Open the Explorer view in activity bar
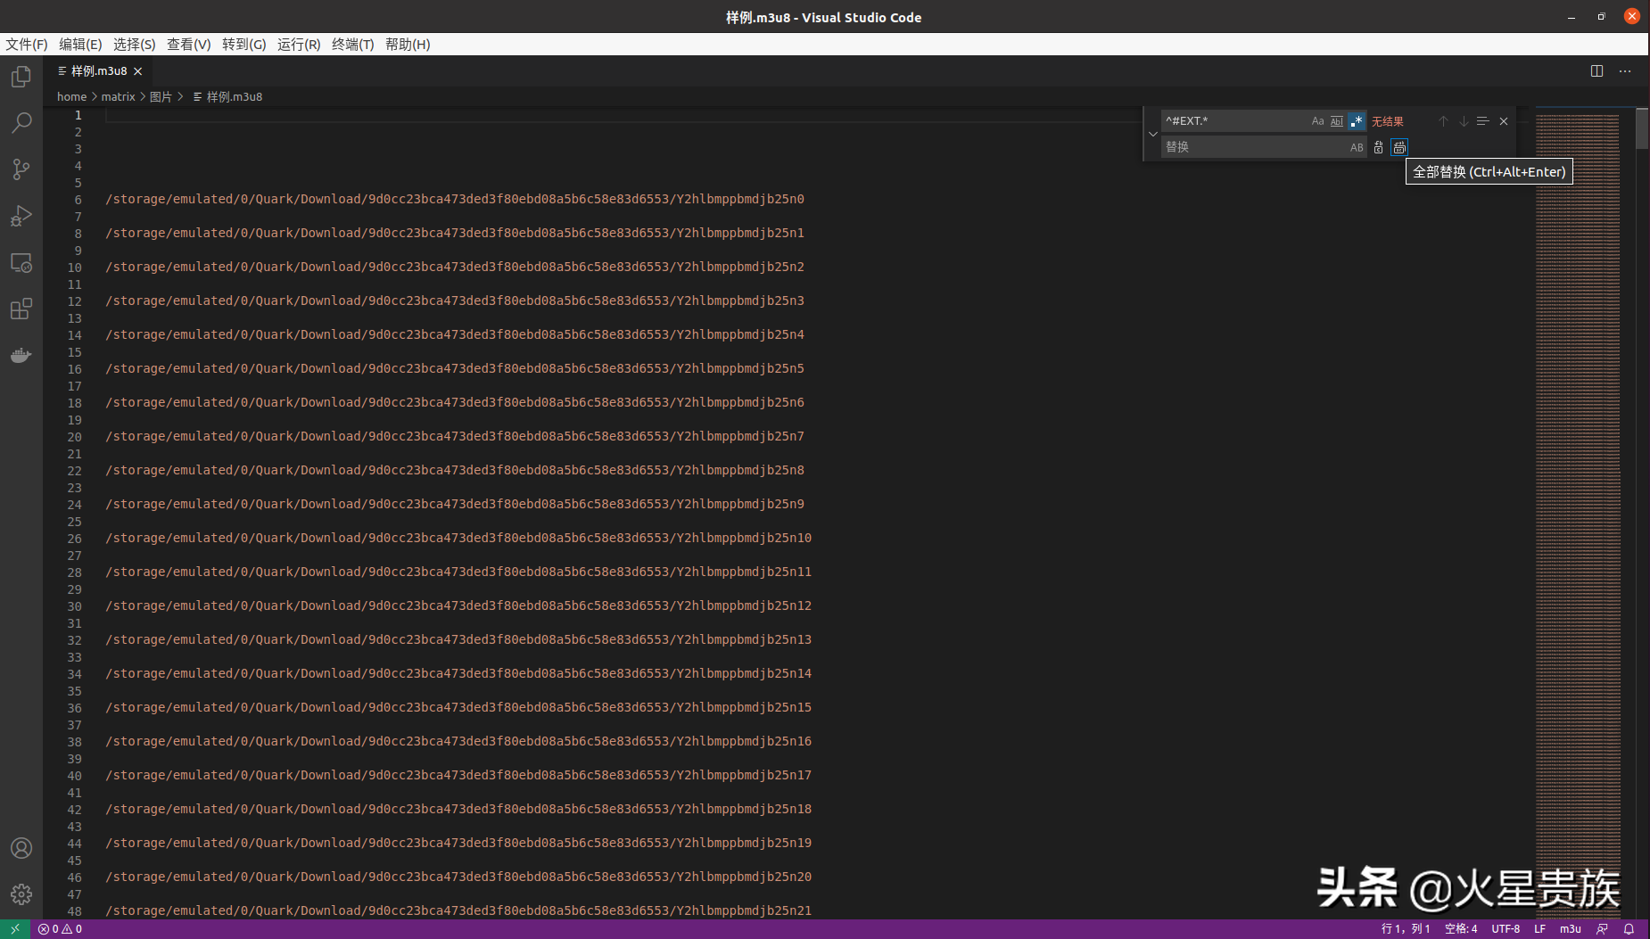This screenshot has width=1650, height=939. [21, 77]
